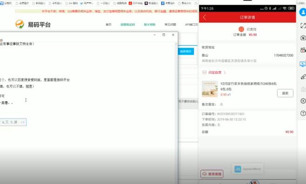
Task: Expand the chevron next to 闪定自营
Action: (x=225, y=72)
